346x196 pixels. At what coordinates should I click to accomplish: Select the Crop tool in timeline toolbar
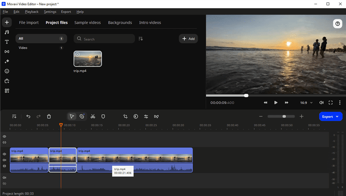125,116
